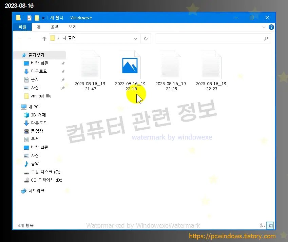Image resolution: width=288 pixels, height=242 pixels.
Task: Open 다운로드 under 내 PC
Action: (x=39, y=123)
